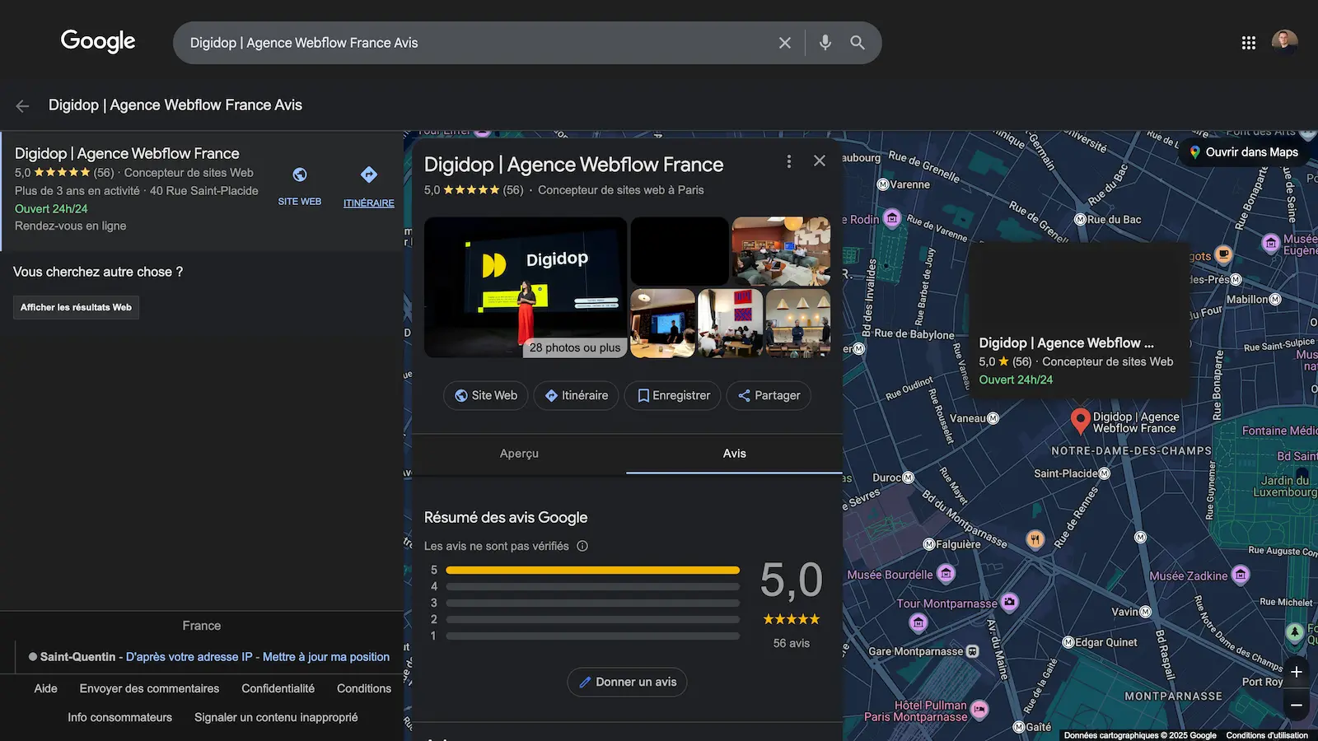
Task: Click (56) review count in panel header
Action: tap(513, 190)
